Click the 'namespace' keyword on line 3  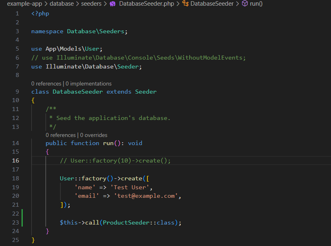click(x=47, y=31)
